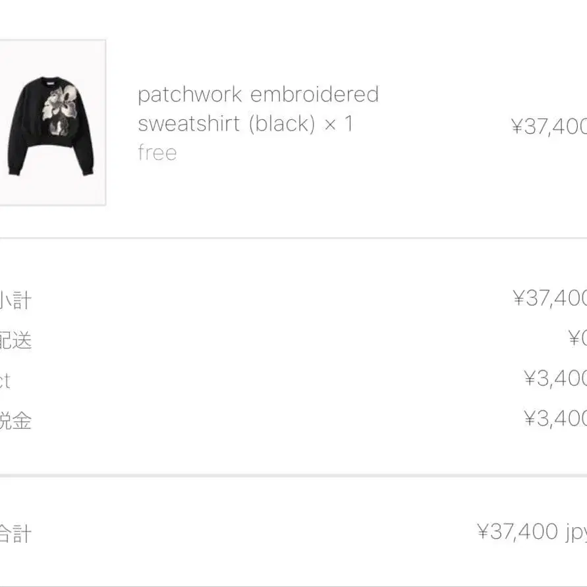The width and height of the screenshot is (587, 587).
Task: Click the subtotal amount ¥37,400
Action: (550, 298)
